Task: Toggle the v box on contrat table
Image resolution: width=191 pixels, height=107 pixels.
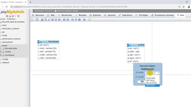Action: (128, 45)
